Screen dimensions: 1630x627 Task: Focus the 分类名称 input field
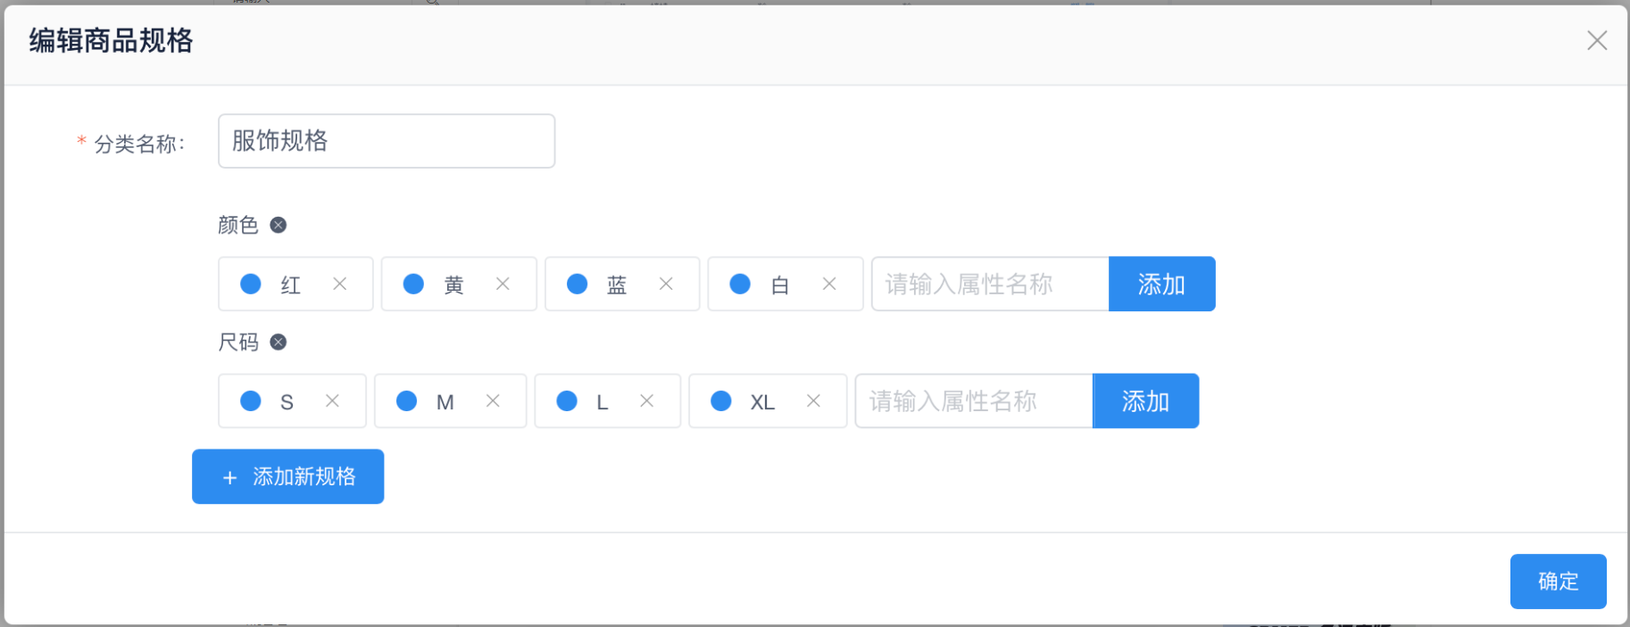(386, 141)
